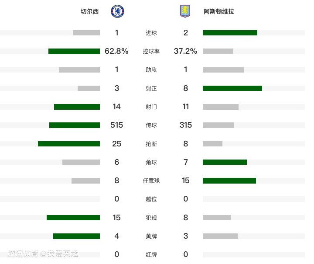Click the 控球率 stat label
Viewport: 314px width, 264px height.
(x=151, y=51)
